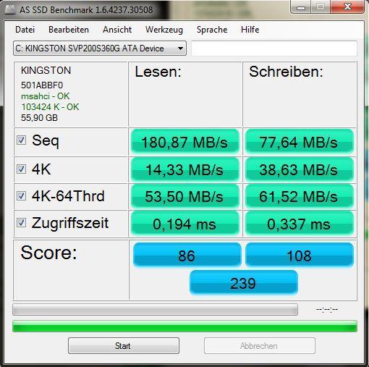Toggle the Zugriffszeit checkbox
This screenshot has height=367, width=369.
pyautogui.click(x=21, y=222)
